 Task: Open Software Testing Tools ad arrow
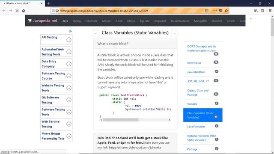[x=69, y=112]
